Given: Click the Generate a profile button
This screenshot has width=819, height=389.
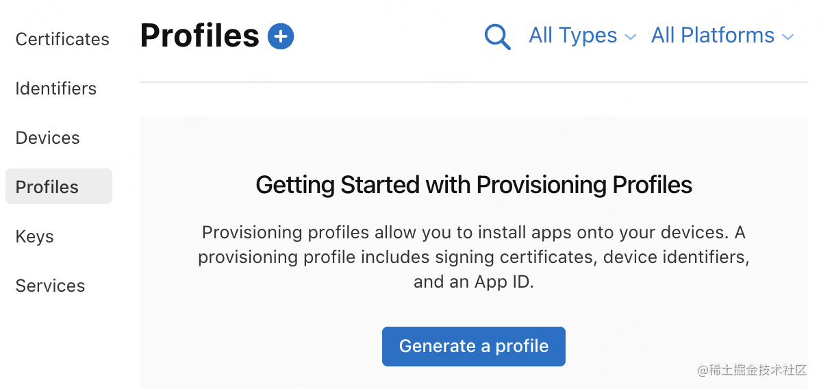Looking at the screenshot, I should pyautogui.click(x=474, y=346).
